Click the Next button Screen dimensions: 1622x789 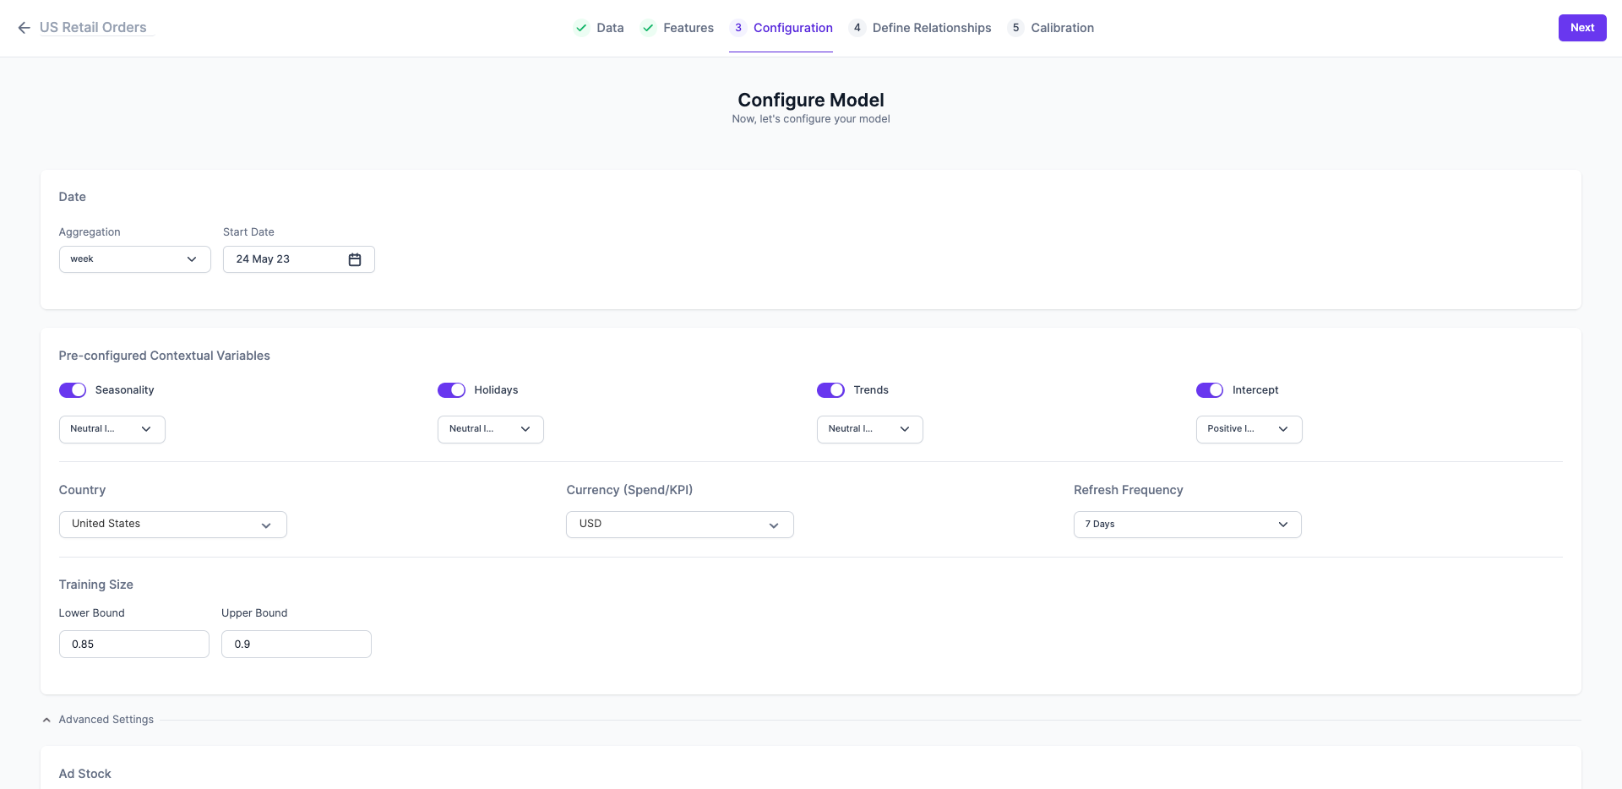pyautogui.click(x=1582, y=28)
